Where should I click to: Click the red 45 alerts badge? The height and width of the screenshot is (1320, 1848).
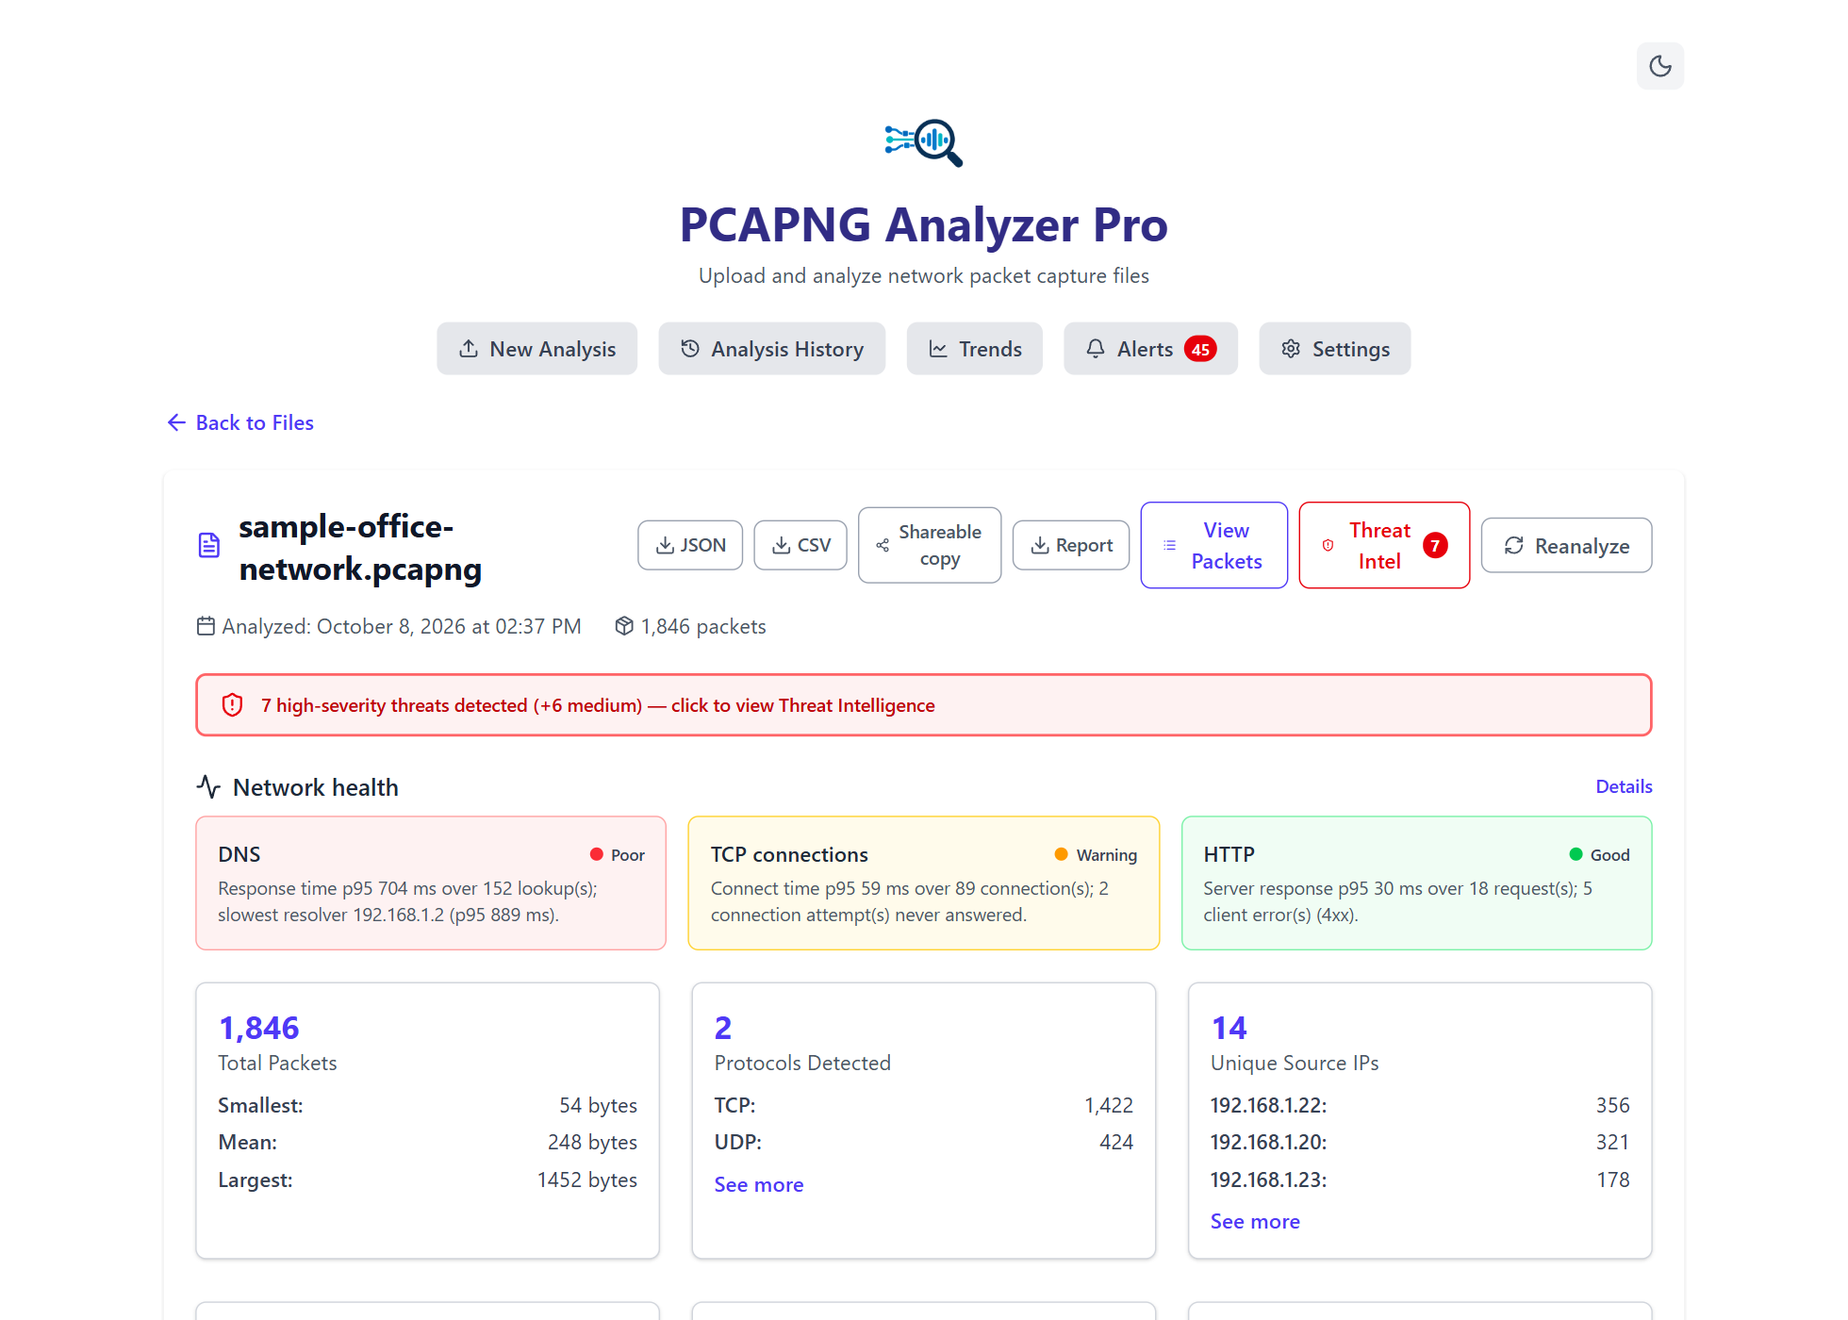point(1200,350)
